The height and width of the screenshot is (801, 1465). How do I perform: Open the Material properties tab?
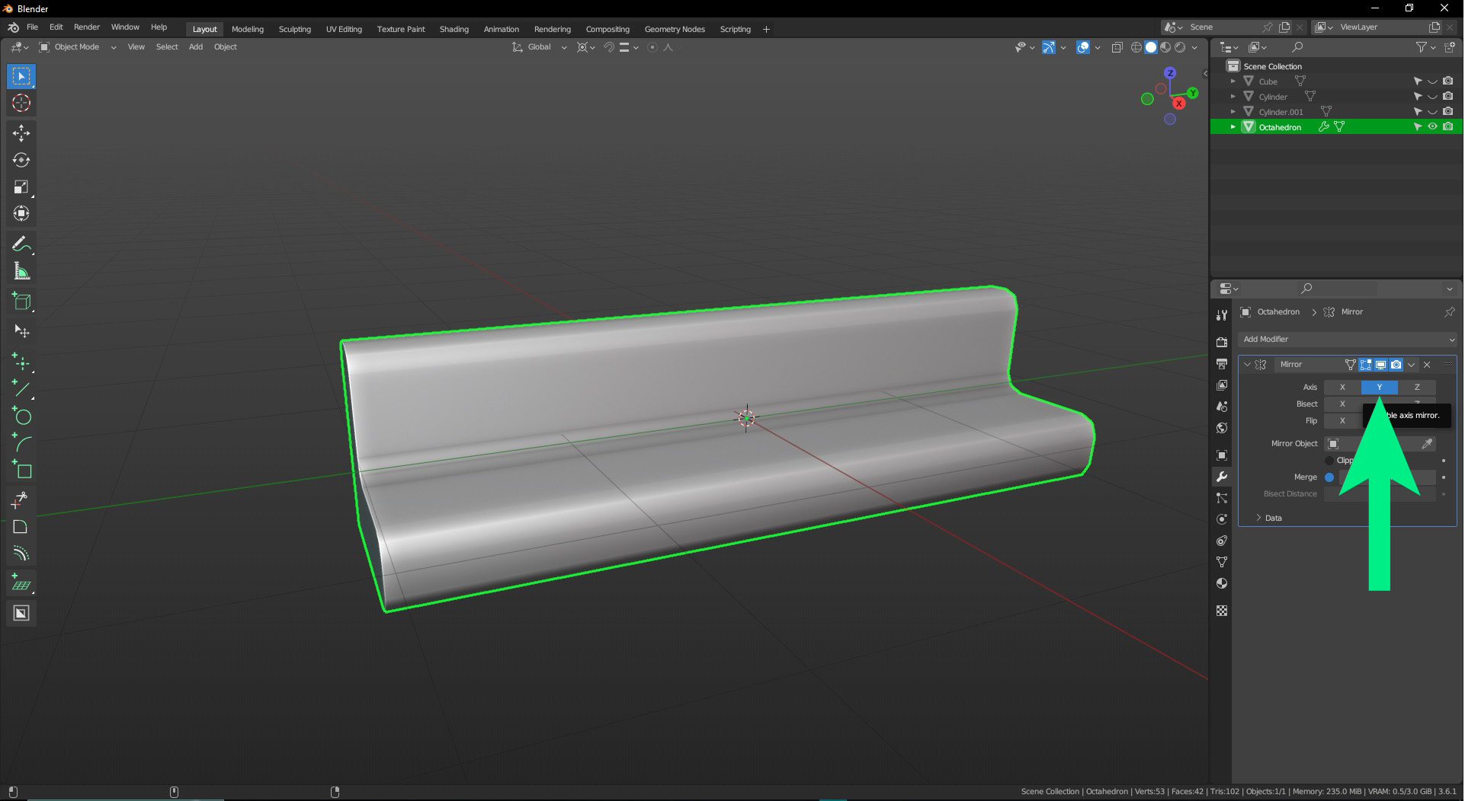[x=1222, y=583]
